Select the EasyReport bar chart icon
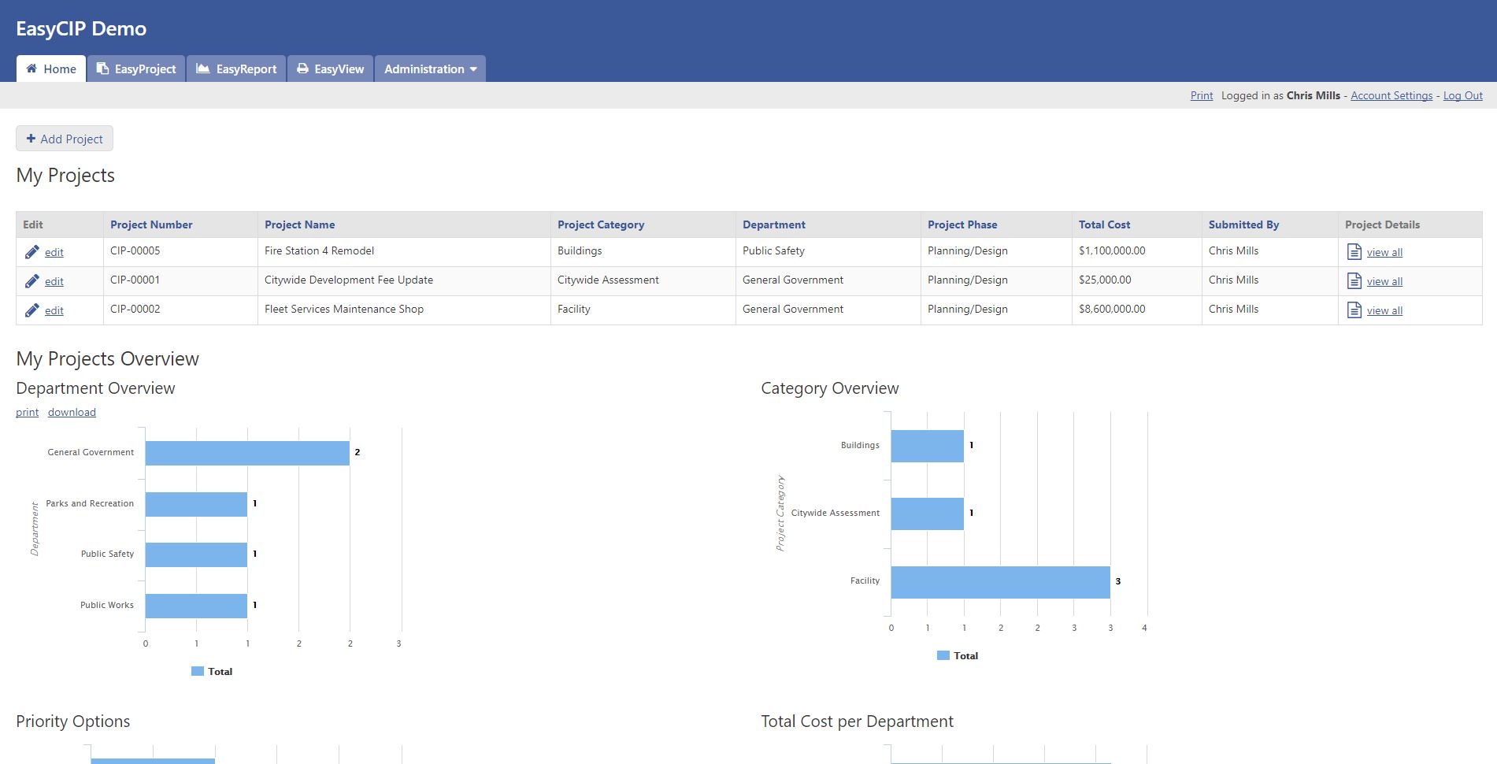This screenshot has width=1497, height=764. tap(204, 69)
